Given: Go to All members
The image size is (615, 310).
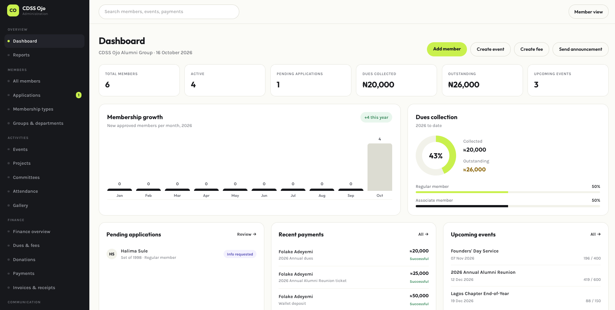Looking at the screenshot, I should click(44, 81).
